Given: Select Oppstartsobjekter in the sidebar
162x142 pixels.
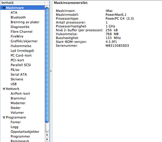Looking at the screenshot, I should point(25,132).
